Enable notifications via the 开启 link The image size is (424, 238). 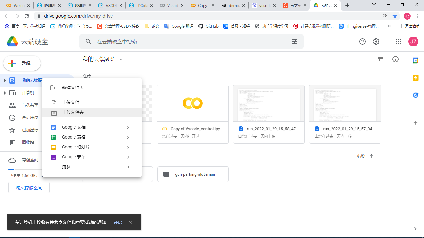coord(118,222)
